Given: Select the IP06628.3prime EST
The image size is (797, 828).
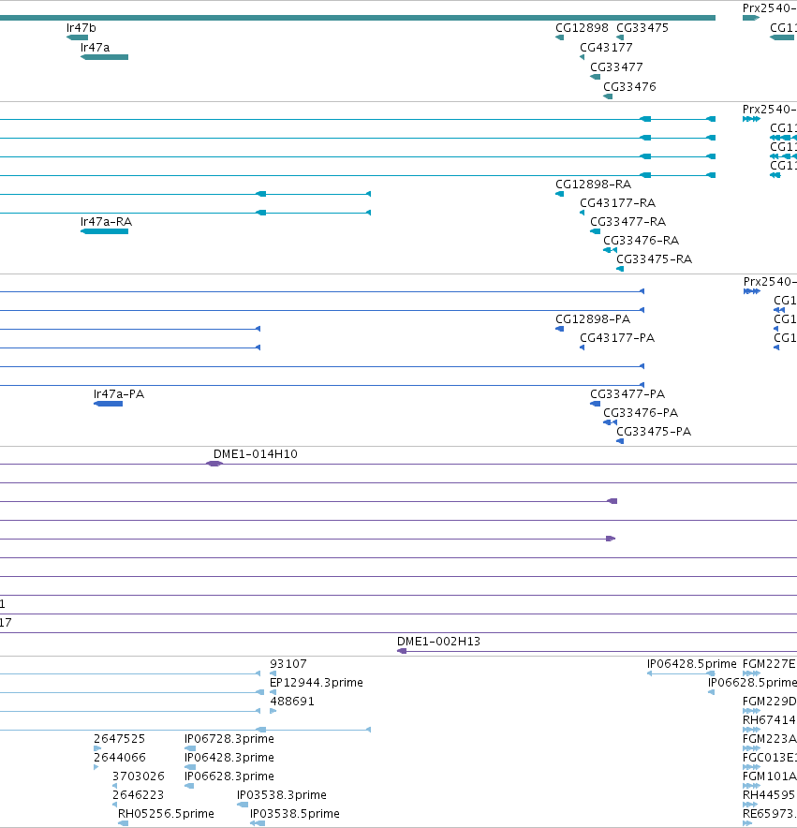Looking at the screenshot, I should 189,786.
